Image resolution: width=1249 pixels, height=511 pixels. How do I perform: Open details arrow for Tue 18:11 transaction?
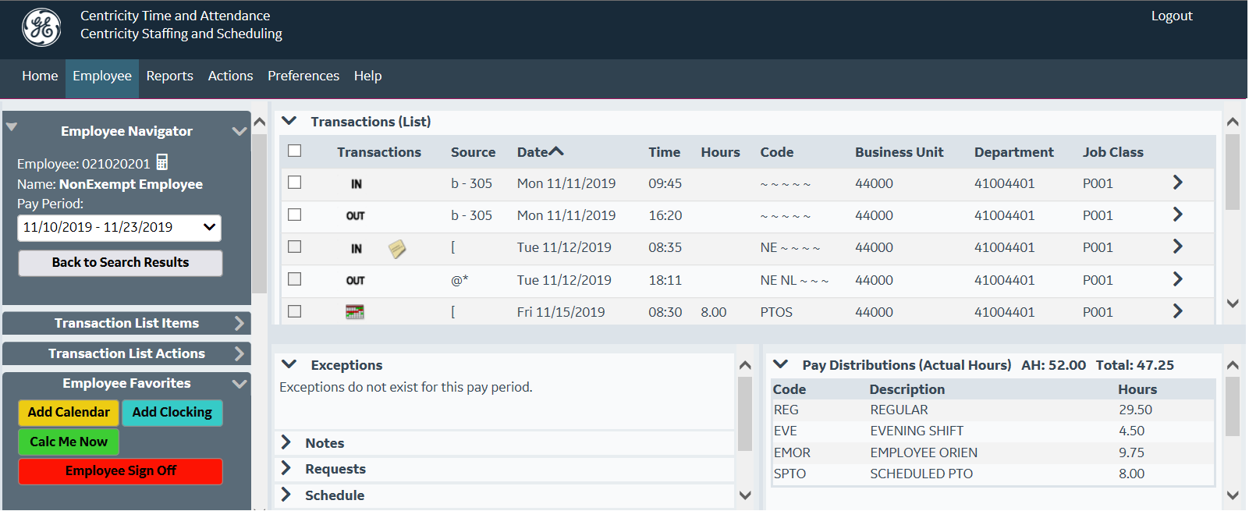pos(1177,279)
